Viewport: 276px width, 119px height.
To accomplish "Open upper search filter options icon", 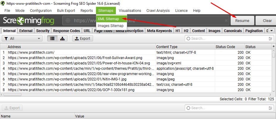I will click(x=270, y=39).
